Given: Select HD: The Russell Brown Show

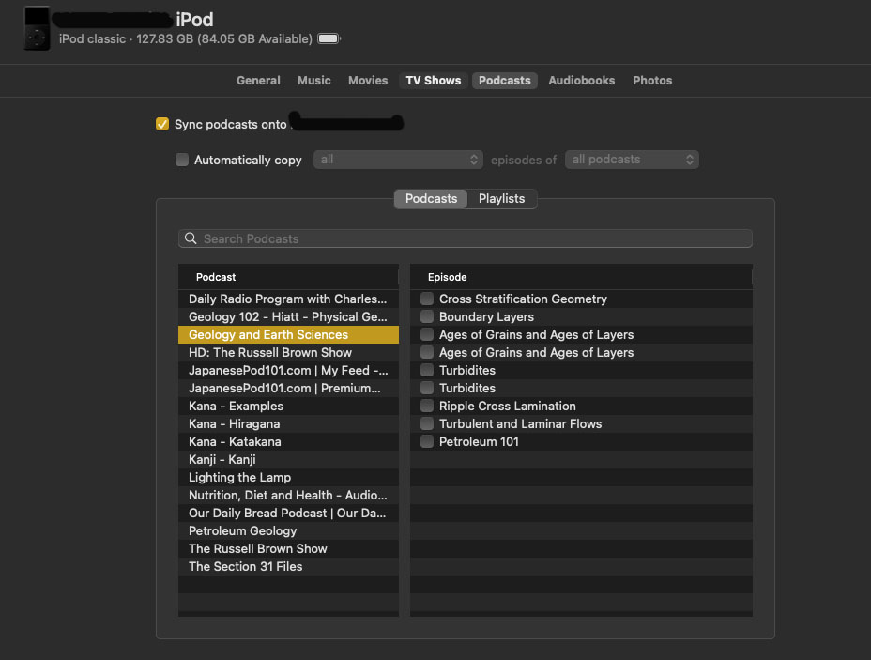Looking at the screenshot, I should (288, 352).
